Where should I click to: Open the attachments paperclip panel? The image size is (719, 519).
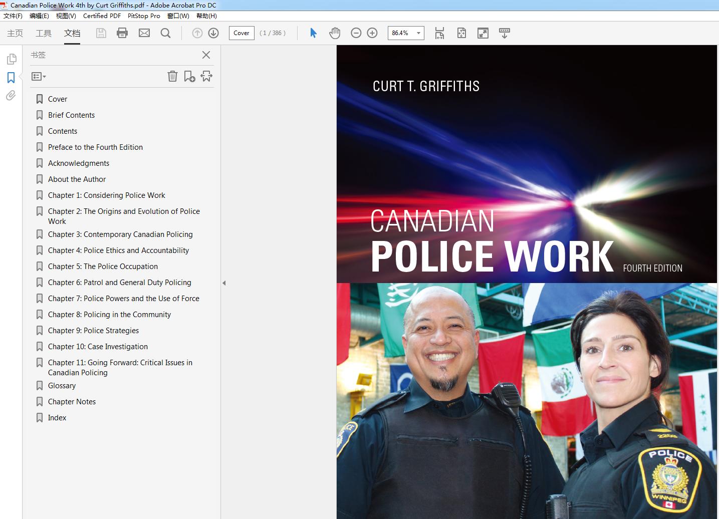(11, 95)
